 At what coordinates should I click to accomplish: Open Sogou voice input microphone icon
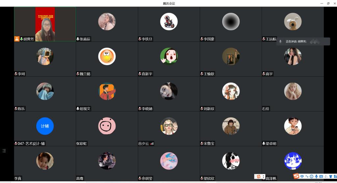(316, 176)
